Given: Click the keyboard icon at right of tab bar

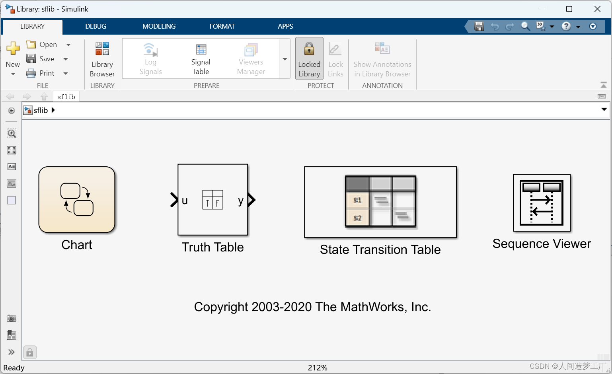Looking at the screenshot, I should click(x=602, y=96).
